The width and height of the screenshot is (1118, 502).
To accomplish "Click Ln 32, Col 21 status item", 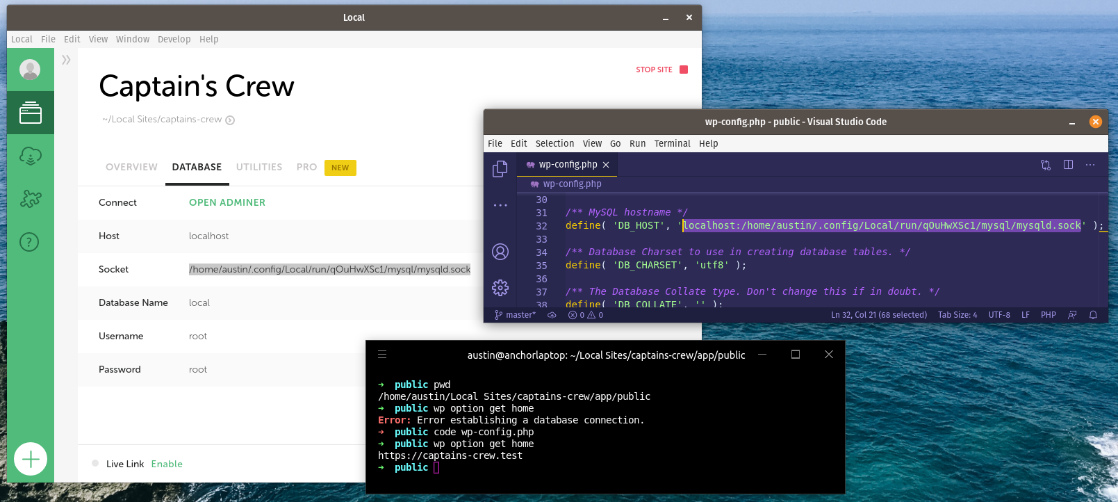I will pos(879,315).
